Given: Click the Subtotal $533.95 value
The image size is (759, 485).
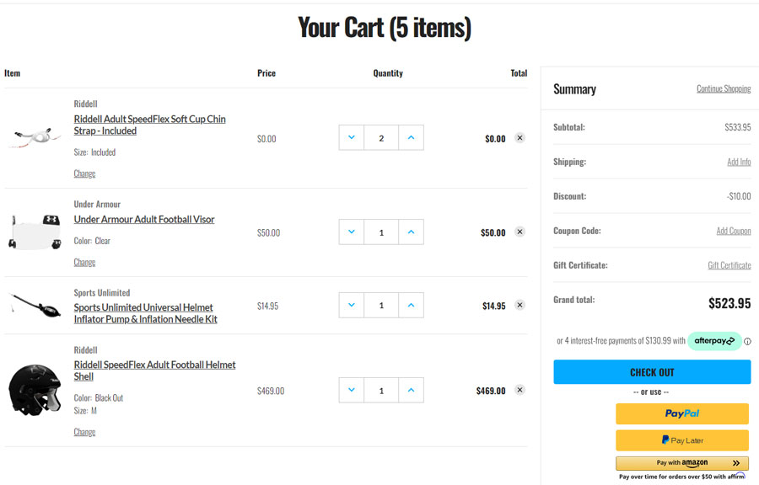Looking at the screenshot, I should tap(738, 127).
